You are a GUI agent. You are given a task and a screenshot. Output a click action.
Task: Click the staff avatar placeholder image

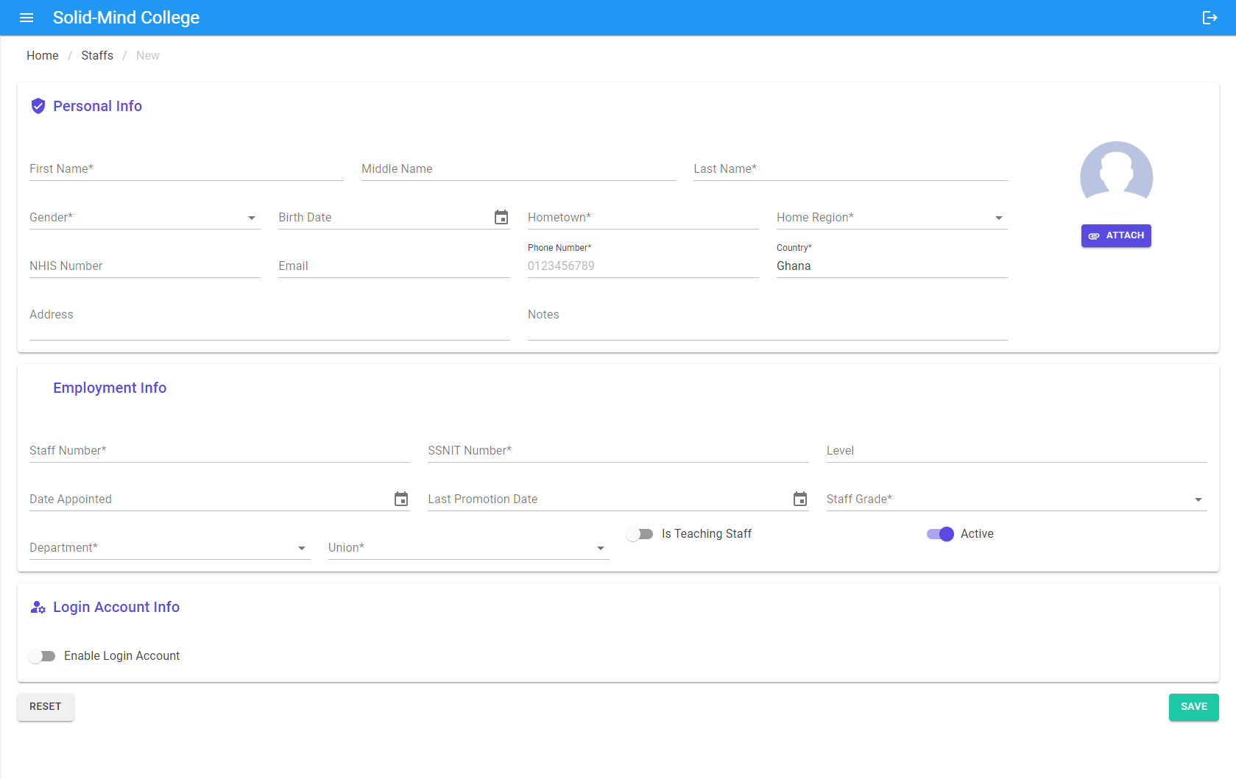coord(1116,177)
